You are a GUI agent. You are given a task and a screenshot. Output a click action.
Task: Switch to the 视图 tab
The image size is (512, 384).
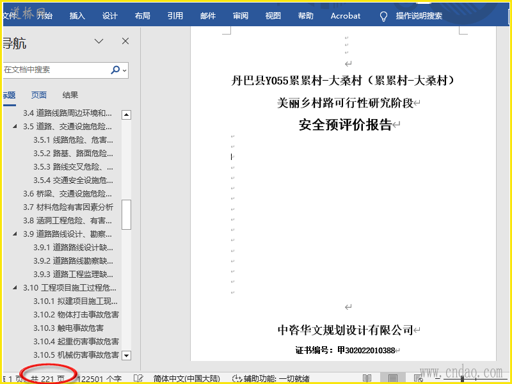(273, 15)
